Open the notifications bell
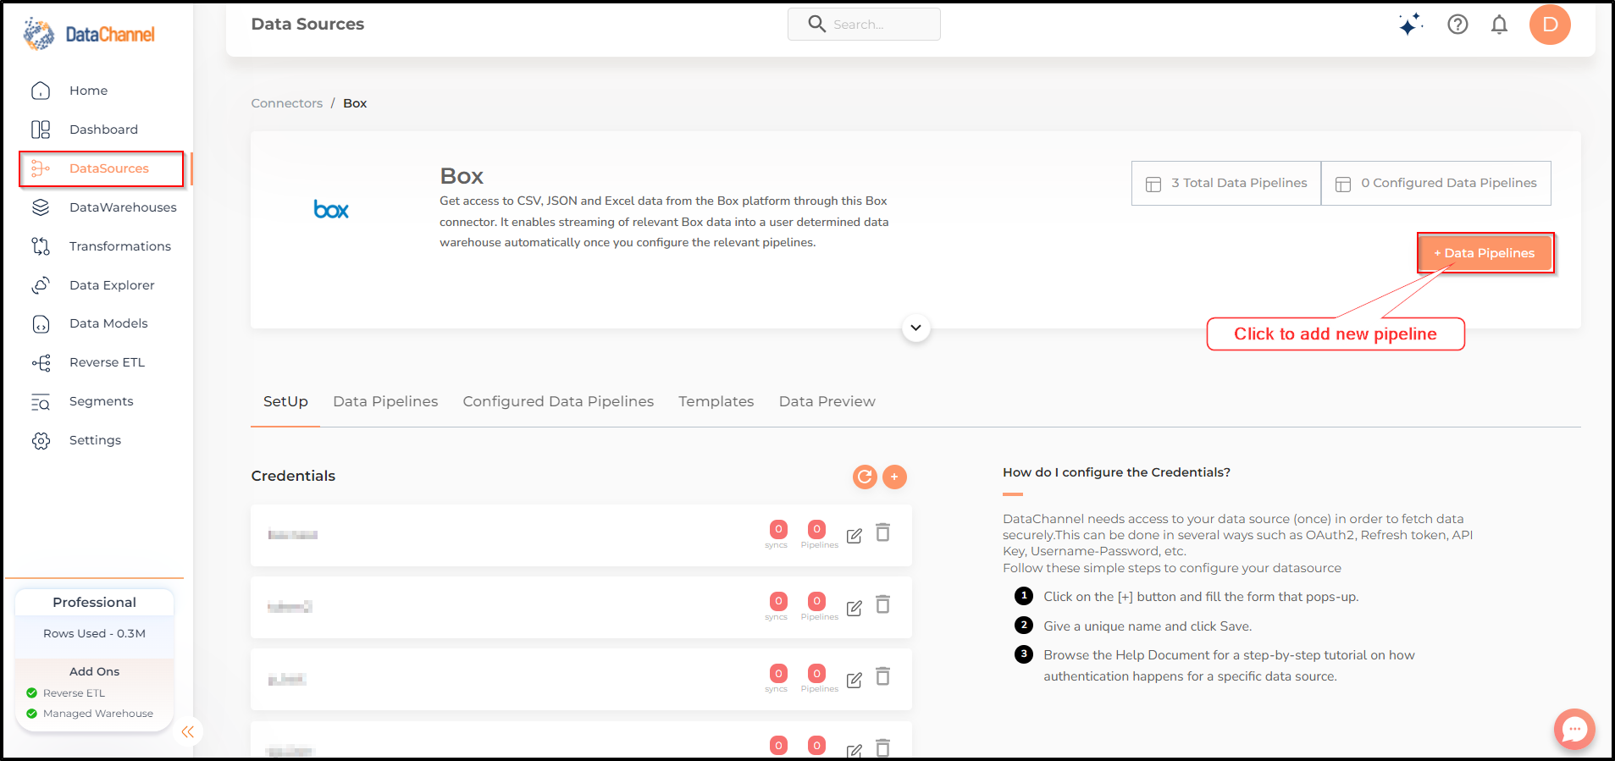The width and height of the screenshot is (1615, 761). (x=1499, y=25)
